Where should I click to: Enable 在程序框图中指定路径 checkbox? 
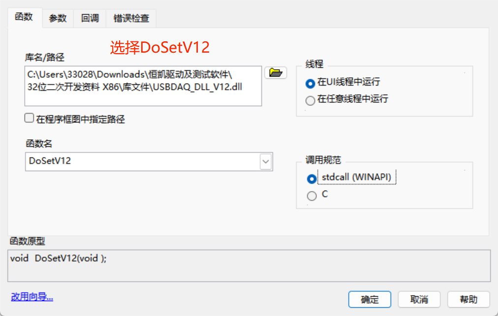click(29, 118)
